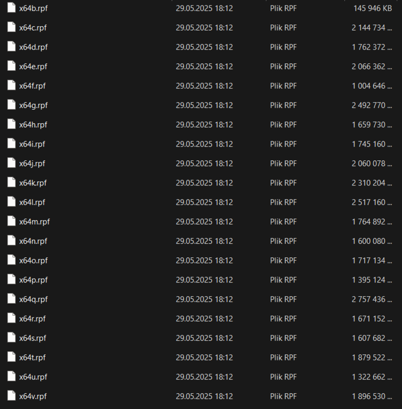
Task: Select the file name x64j.rpf
Action: pyautogui.click(x=32, y=164)
